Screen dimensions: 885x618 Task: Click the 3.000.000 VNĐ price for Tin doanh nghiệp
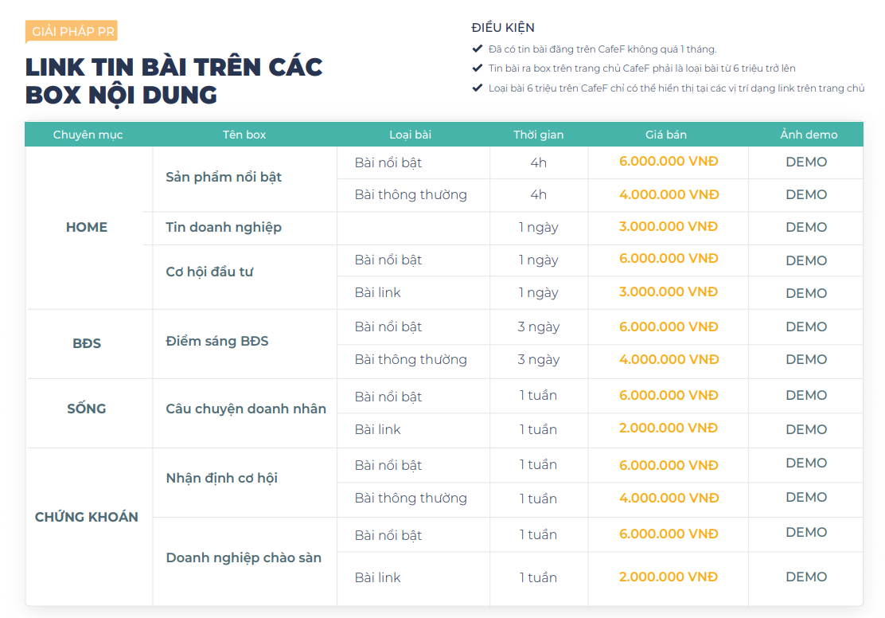tap(669, 226)
